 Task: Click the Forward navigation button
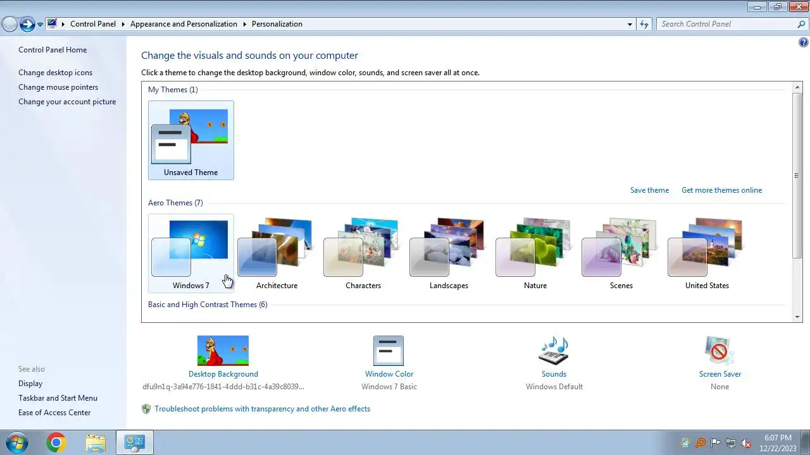pyautogui.click(x=27, y=24)
